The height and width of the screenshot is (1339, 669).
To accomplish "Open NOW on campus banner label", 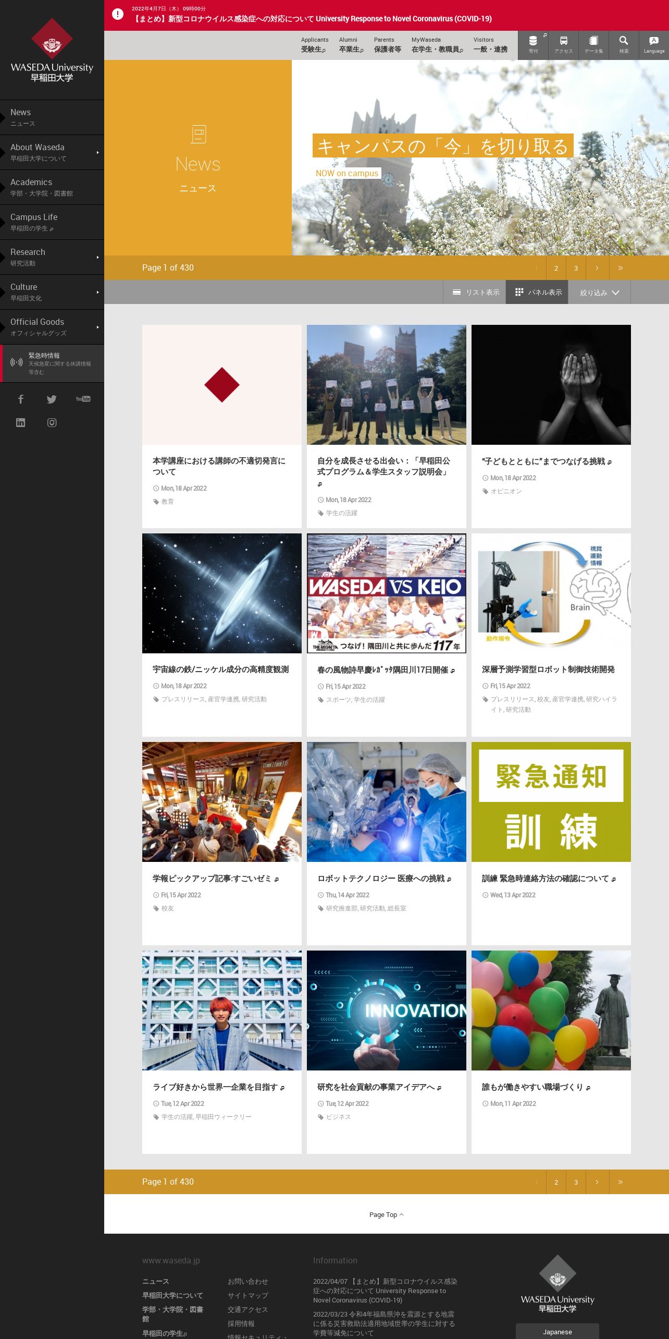I will 347,173.
